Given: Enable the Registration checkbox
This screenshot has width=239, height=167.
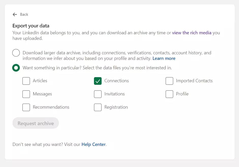Looking at the screenshot, I should pyautogui.click(x=98, y=107).
